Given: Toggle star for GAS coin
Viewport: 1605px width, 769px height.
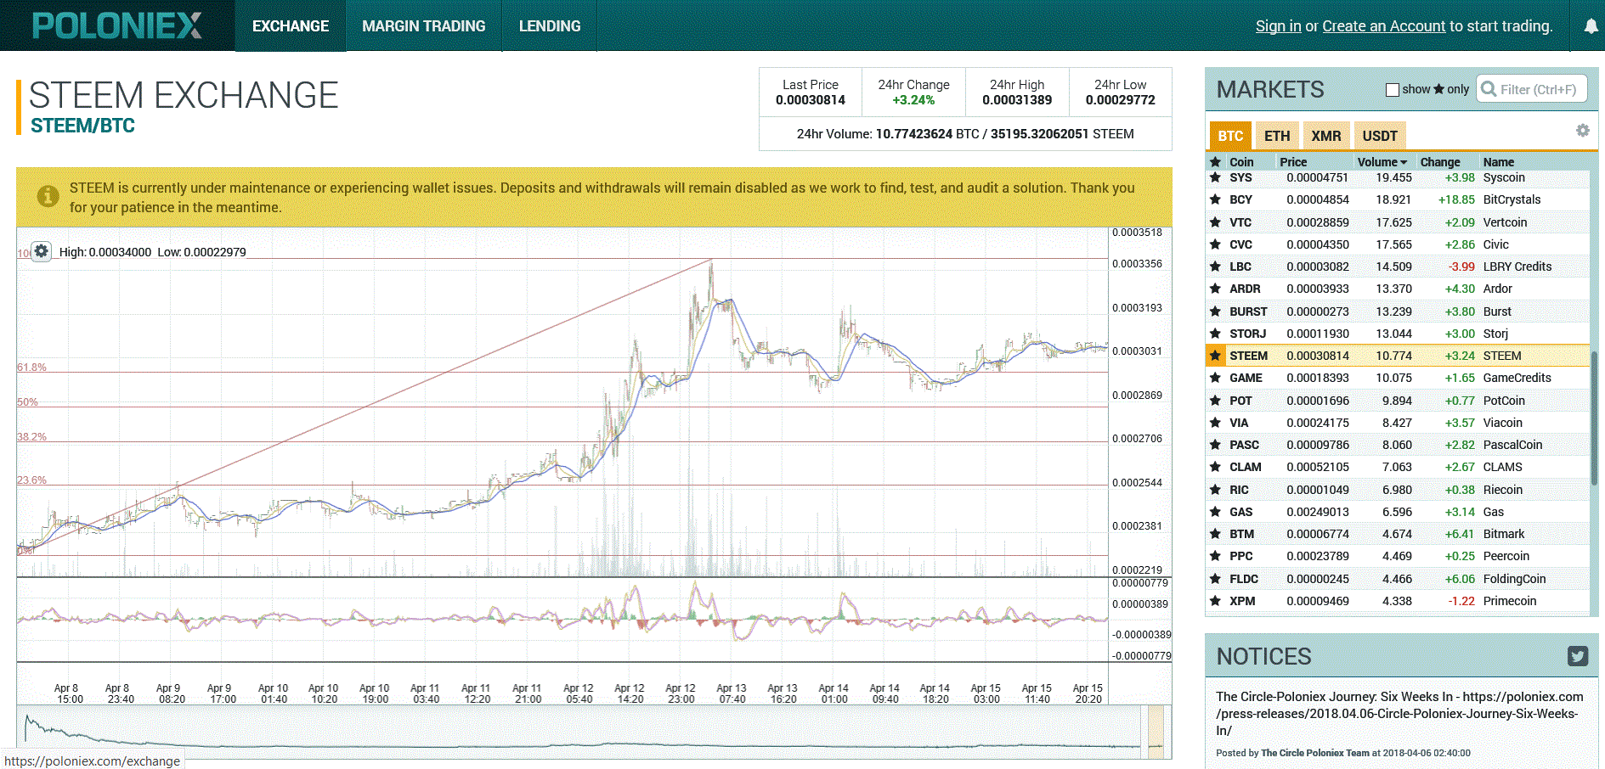Looking at the screenshot, I should click(x=1215, y=512).
